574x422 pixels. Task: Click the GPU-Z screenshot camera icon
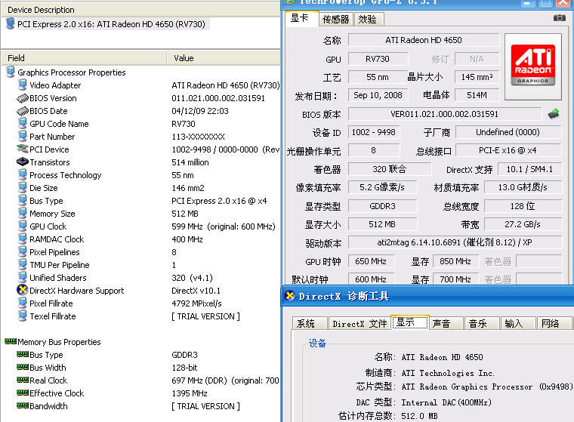559,17
